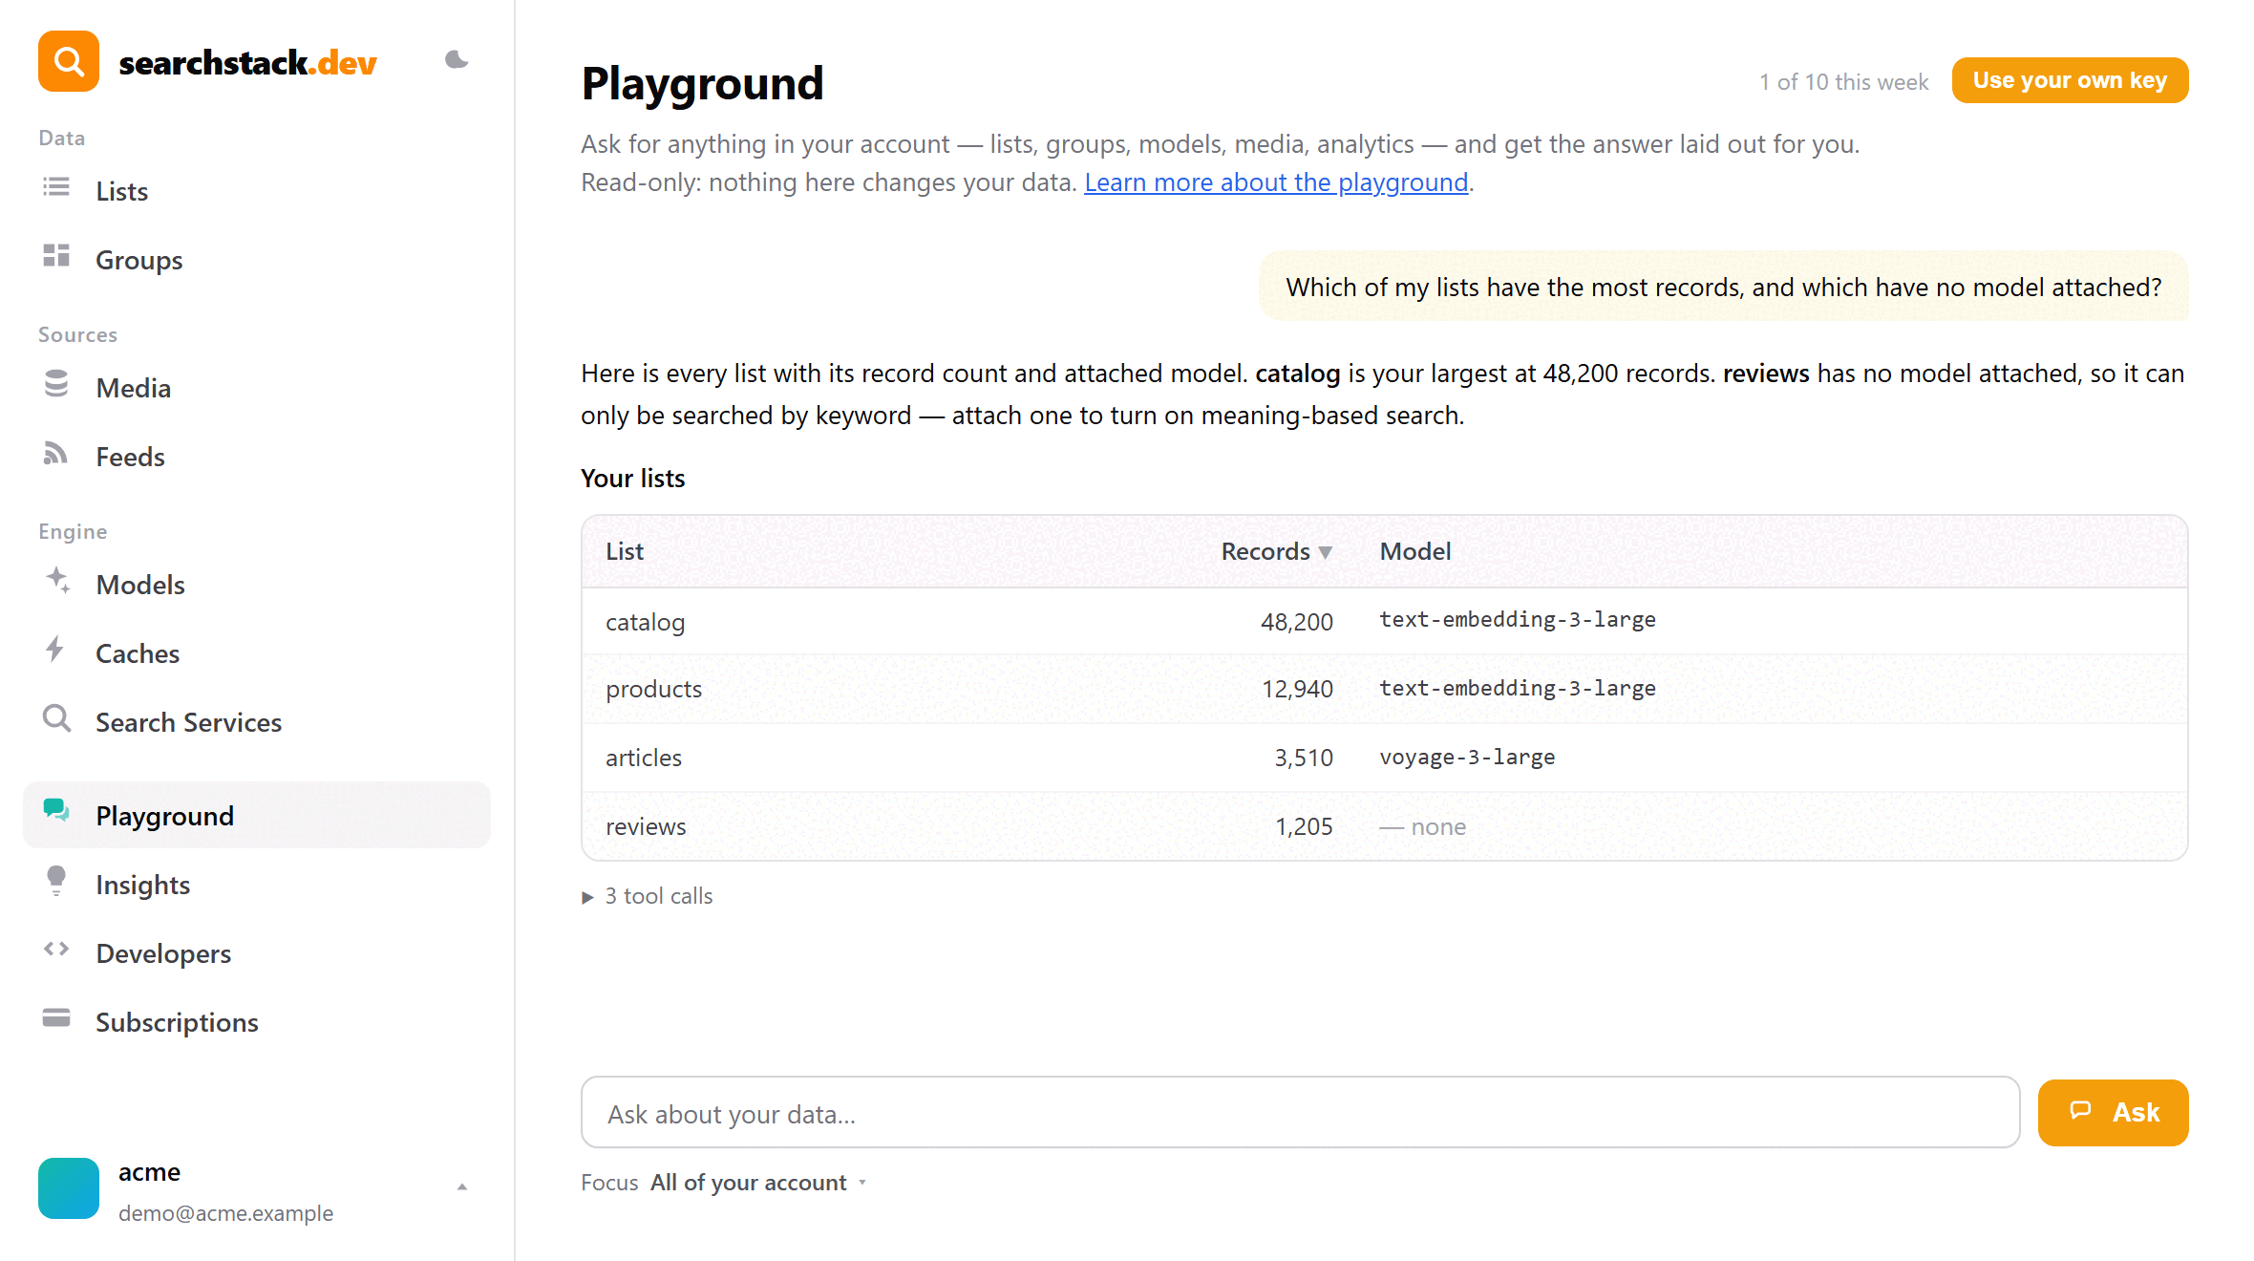Click the 48,200 records value
2254x1261 pixels.
1296,622
